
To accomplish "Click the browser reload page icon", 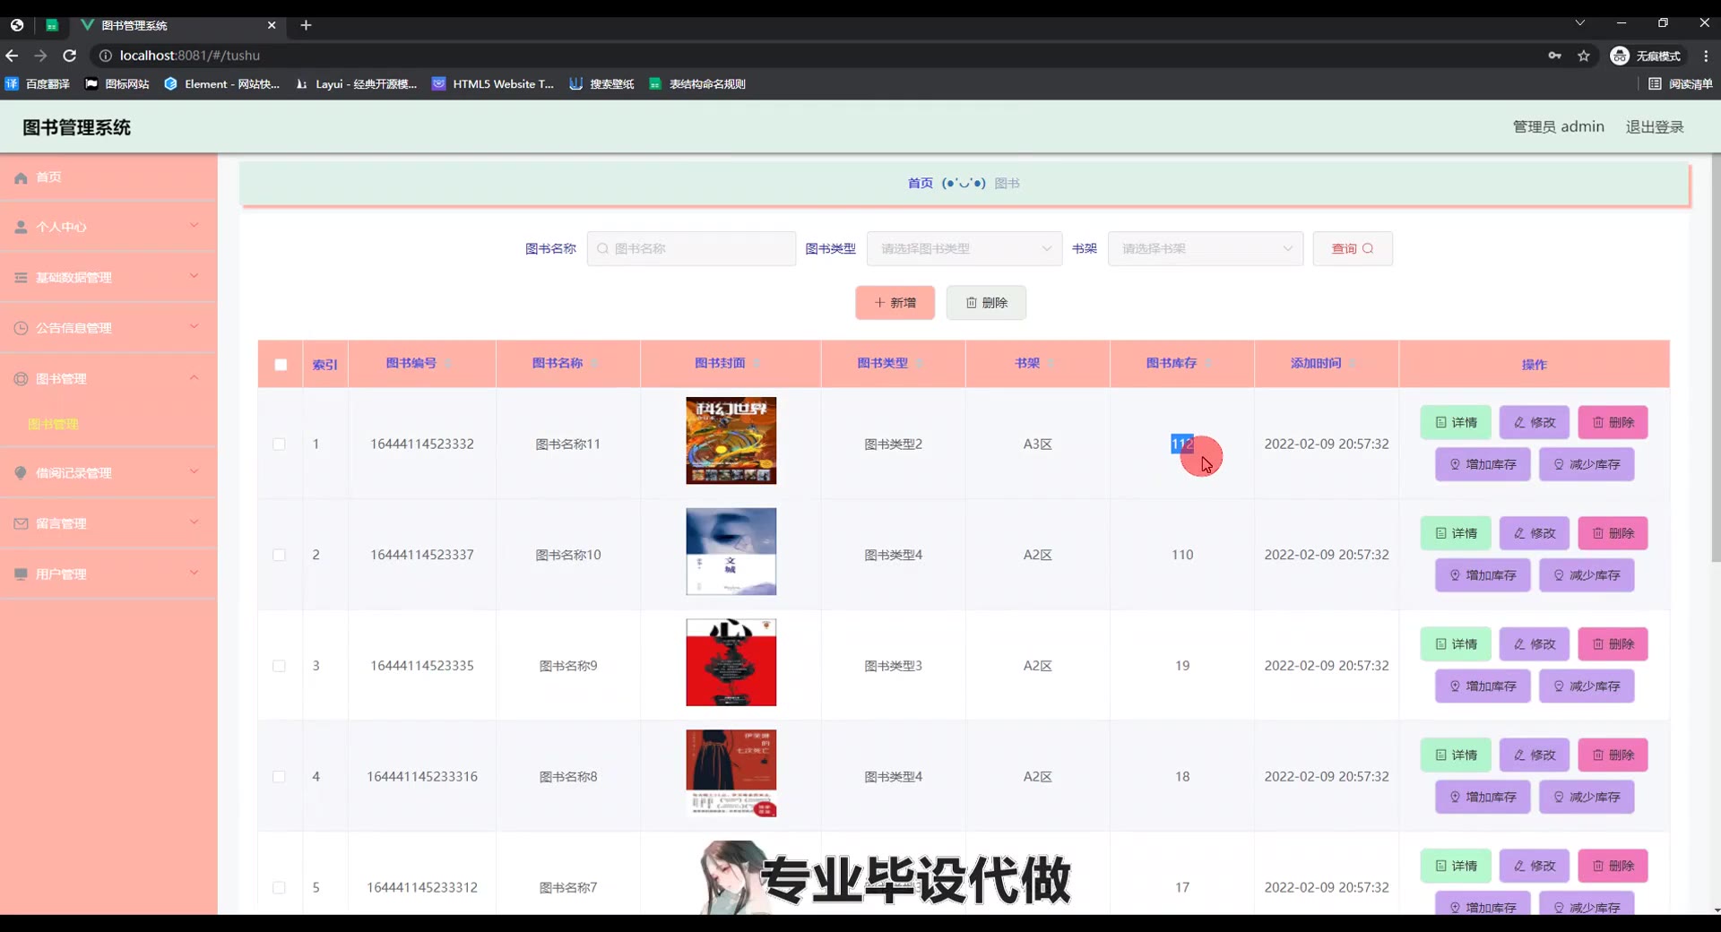I will pyautogui.click(x=70, y=56).
